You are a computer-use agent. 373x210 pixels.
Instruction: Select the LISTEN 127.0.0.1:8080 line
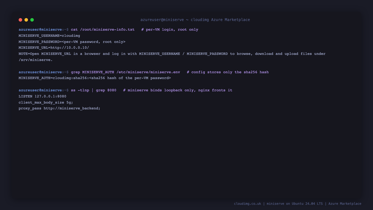[x=43, y=96]
